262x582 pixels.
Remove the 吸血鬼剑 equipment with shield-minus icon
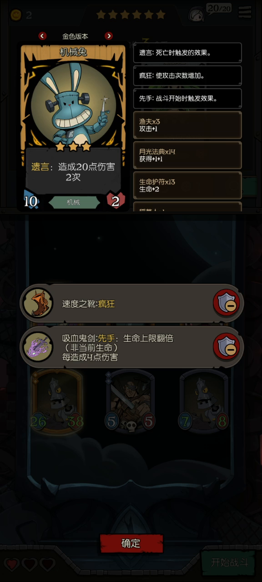pyautogui.click(x=227, y=346)
